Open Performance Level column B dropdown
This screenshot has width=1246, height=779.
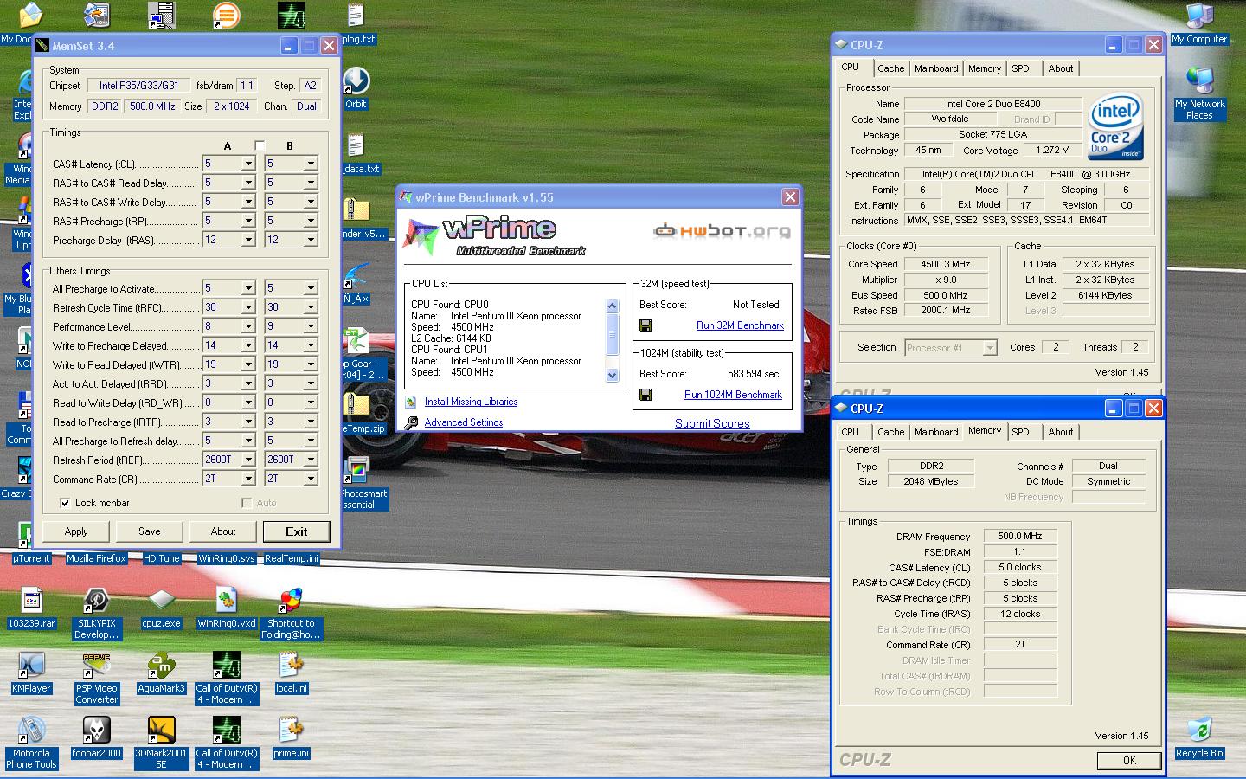coord(311,326)
